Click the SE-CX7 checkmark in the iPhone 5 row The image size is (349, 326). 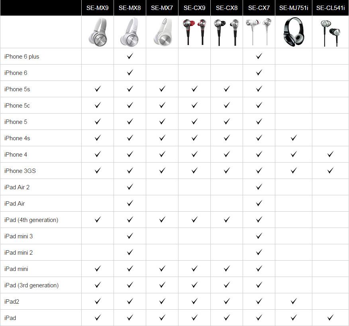point(259,122)
